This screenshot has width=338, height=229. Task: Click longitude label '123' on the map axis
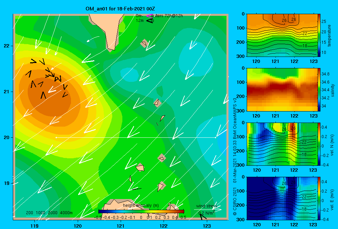[x=207, y=226]
